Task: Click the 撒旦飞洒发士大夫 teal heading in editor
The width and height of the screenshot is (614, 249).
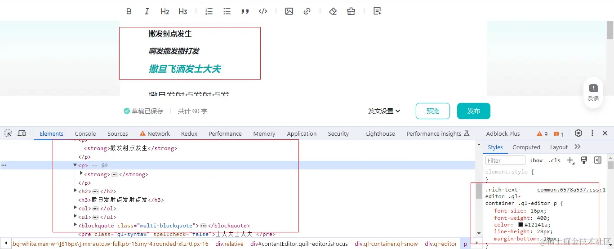Action: 185,69
